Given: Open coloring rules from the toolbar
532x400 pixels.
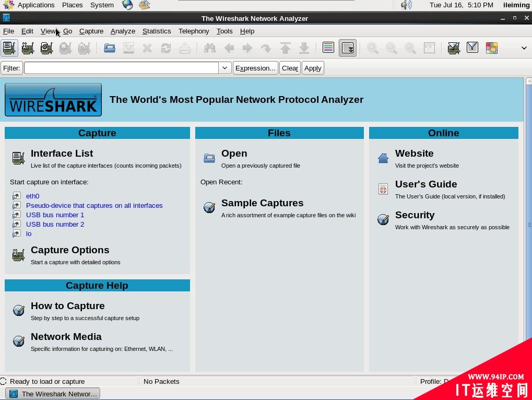Looking at the screenshot, I should (x=491, y=48).
